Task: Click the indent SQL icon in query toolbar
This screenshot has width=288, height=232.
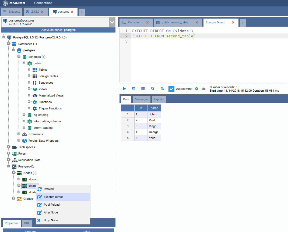Action: (x=134, y=89)
